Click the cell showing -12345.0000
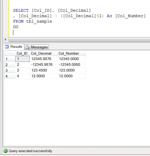The width and height of the screenshot is (150, 156). point(71,64)
